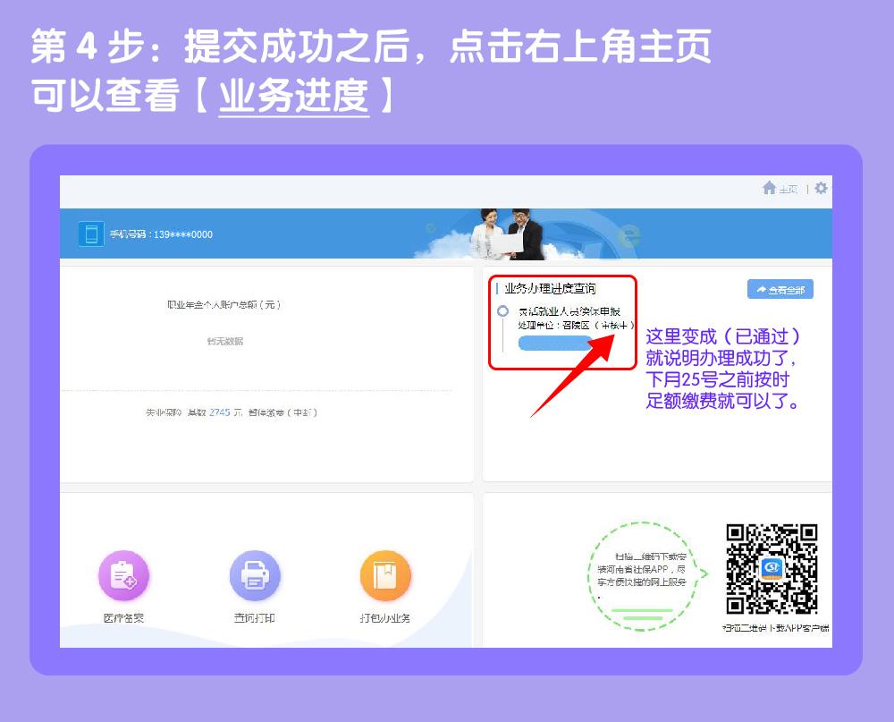Click the 暂无数据 placeholder text

224,341
